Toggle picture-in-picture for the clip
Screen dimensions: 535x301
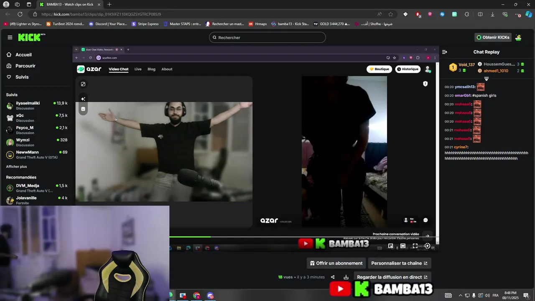pyautogui.click(x=391, y=246)
